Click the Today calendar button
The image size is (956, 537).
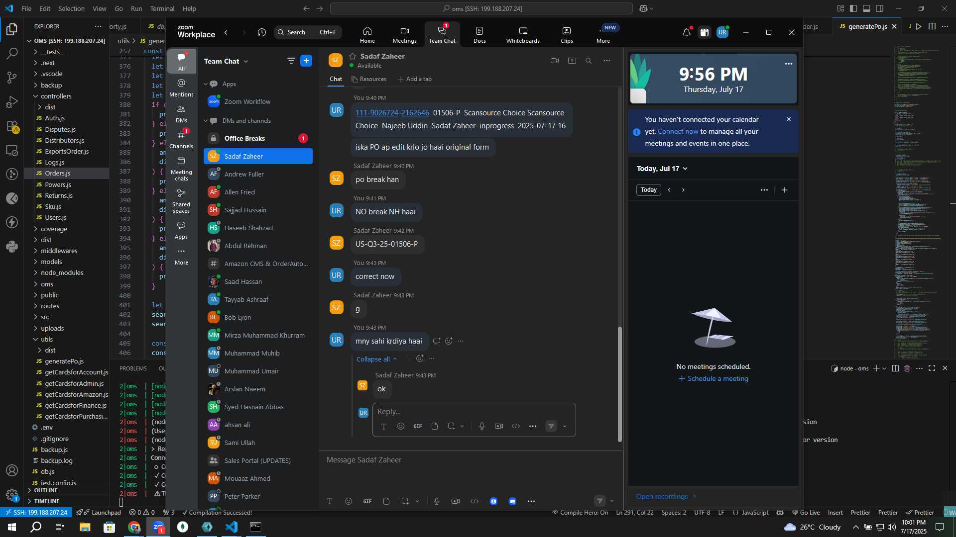click(648, 190)
